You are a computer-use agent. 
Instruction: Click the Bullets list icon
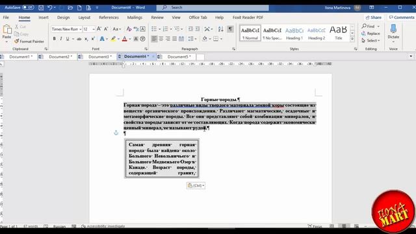pos(154,29)
